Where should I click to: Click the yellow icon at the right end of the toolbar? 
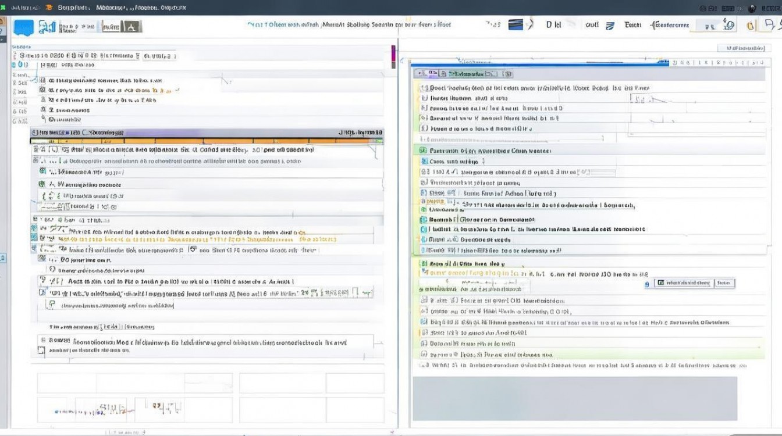coord(751,25)
